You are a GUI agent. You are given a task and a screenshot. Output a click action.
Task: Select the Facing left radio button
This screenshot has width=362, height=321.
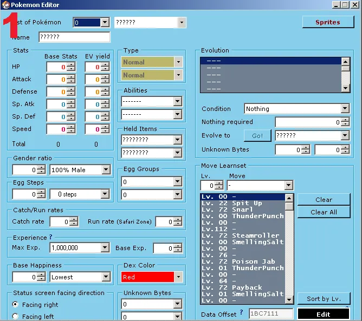15,316
